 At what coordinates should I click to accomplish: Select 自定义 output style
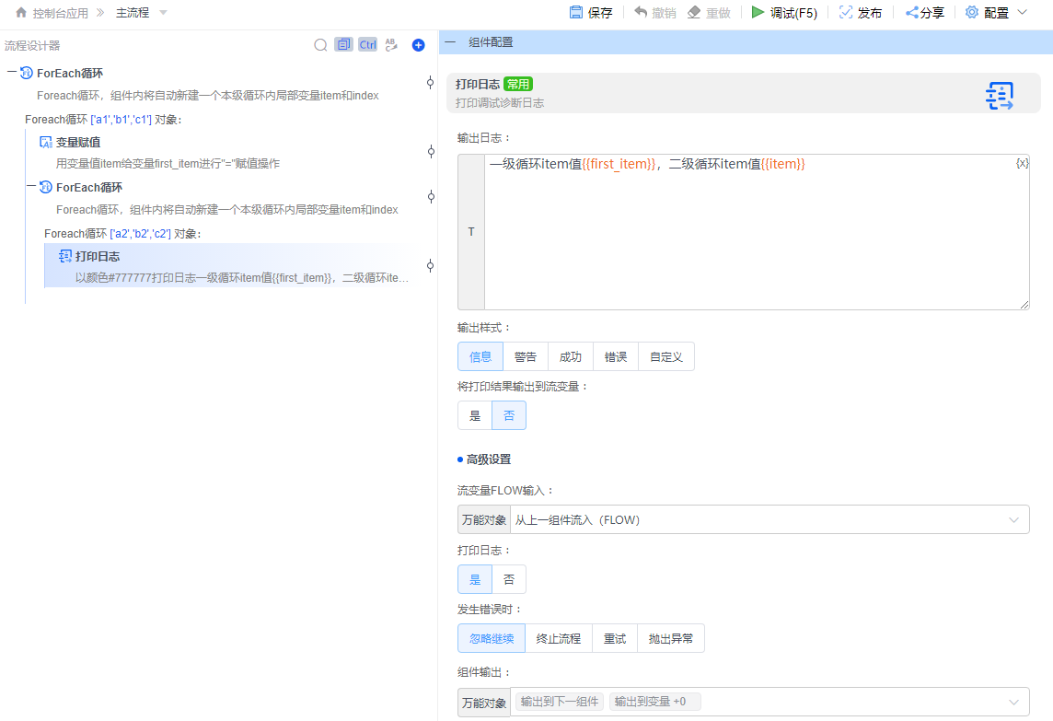(665, 356)
